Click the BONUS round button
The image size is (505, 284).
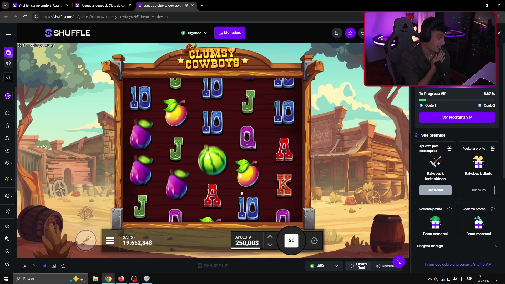point(86,240)
